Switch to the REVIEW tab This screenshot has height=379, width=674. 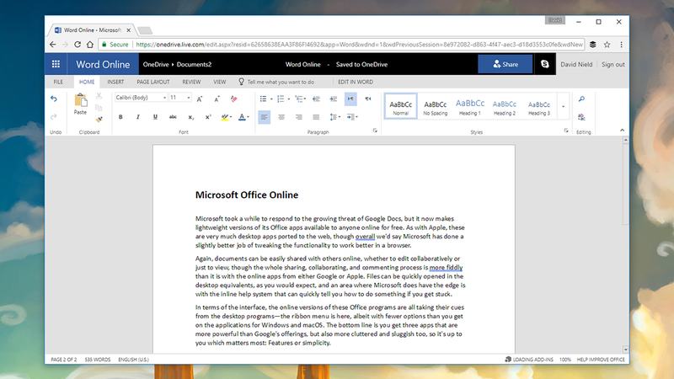tap(191, 82)
